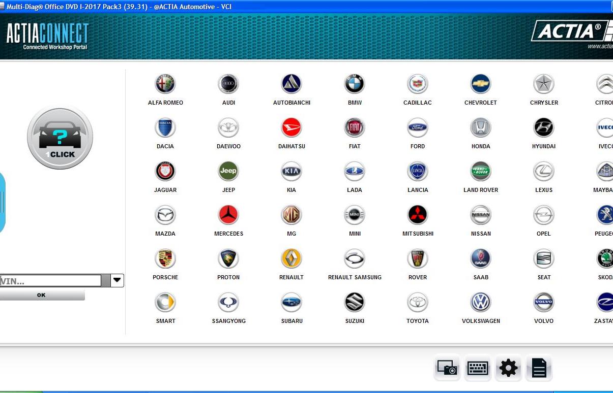Select the Mitsubishi logo

tap(418, 215)
